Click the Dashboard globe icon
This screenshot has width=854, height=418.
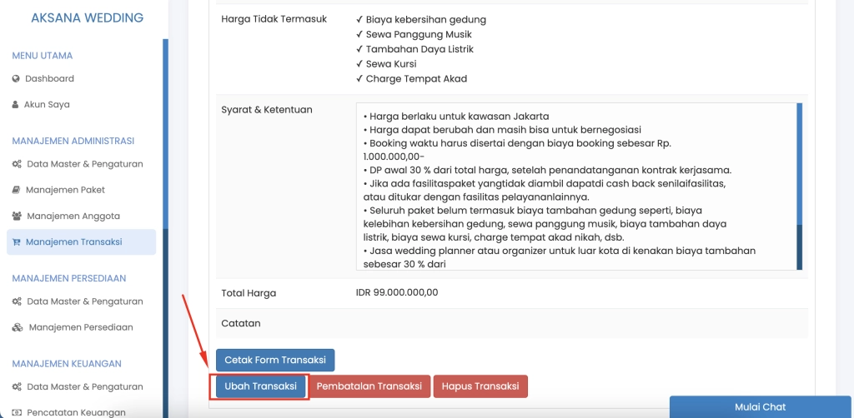16,79
